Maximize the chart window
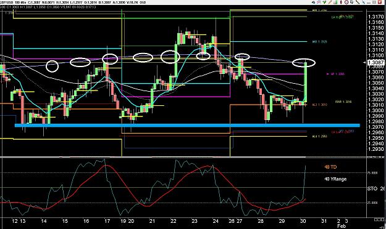This screenshot has height=229, width=386. click(374, 2)
